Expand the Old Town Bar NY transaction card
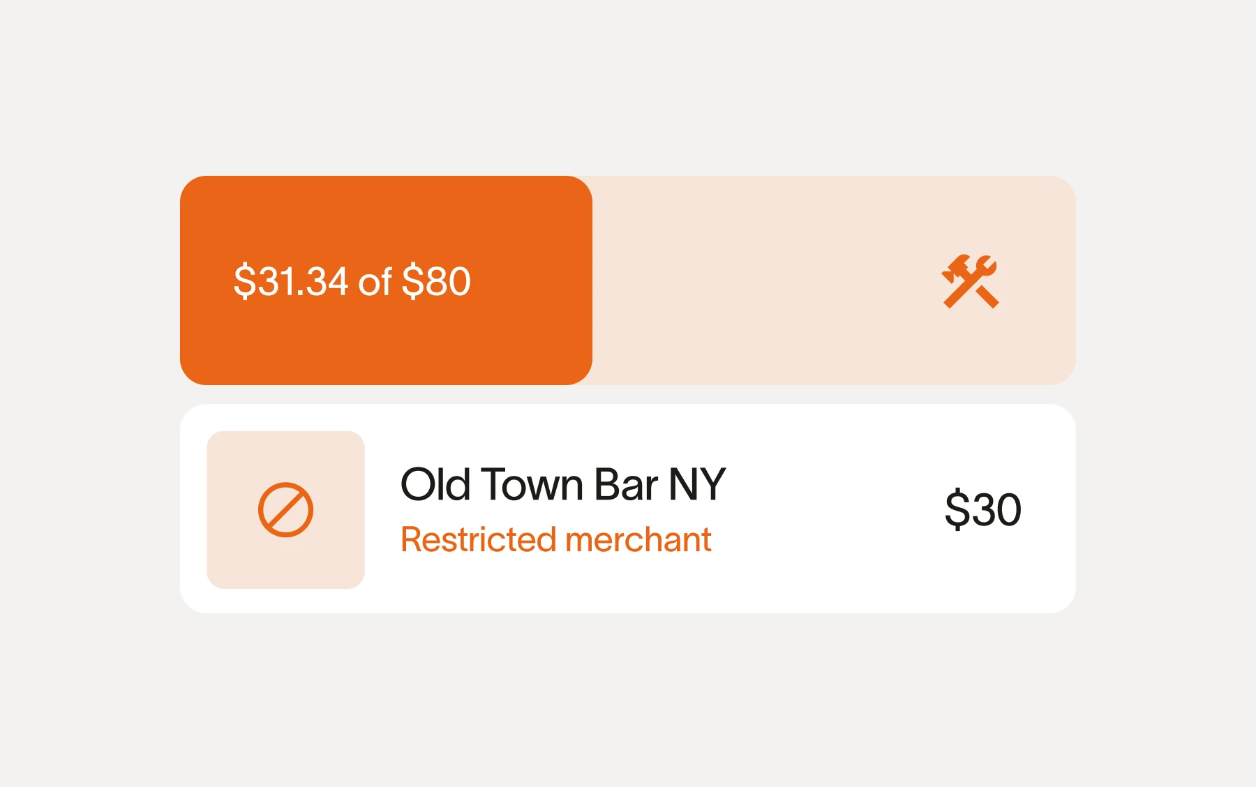Screen dimensions: 1256x787 [x=628, y=507]
